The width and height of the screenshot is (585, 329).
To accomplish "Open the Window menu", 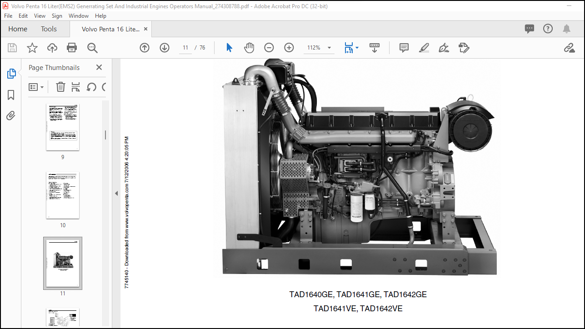I will point(79,15).
